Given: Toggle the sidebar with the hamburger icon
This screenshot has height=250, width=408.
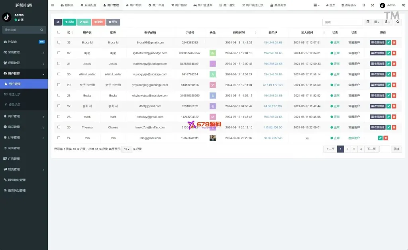Looking at the screenshot, I should coord(53,5).
